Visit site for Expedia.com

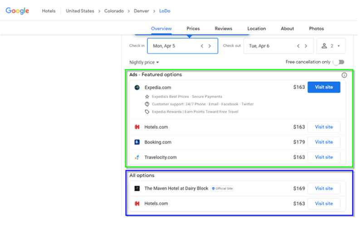[324, 87]
